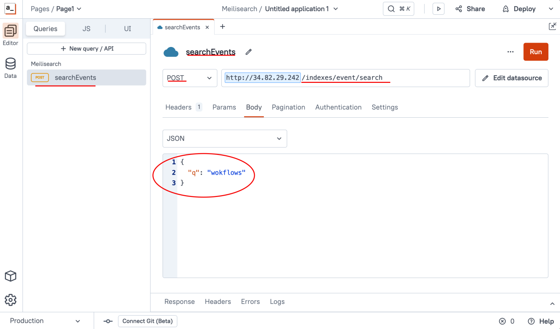Viewport: 560px width, 329px height.
Task: Click the Connect Git (Beta) button
Action: [147, 321]
